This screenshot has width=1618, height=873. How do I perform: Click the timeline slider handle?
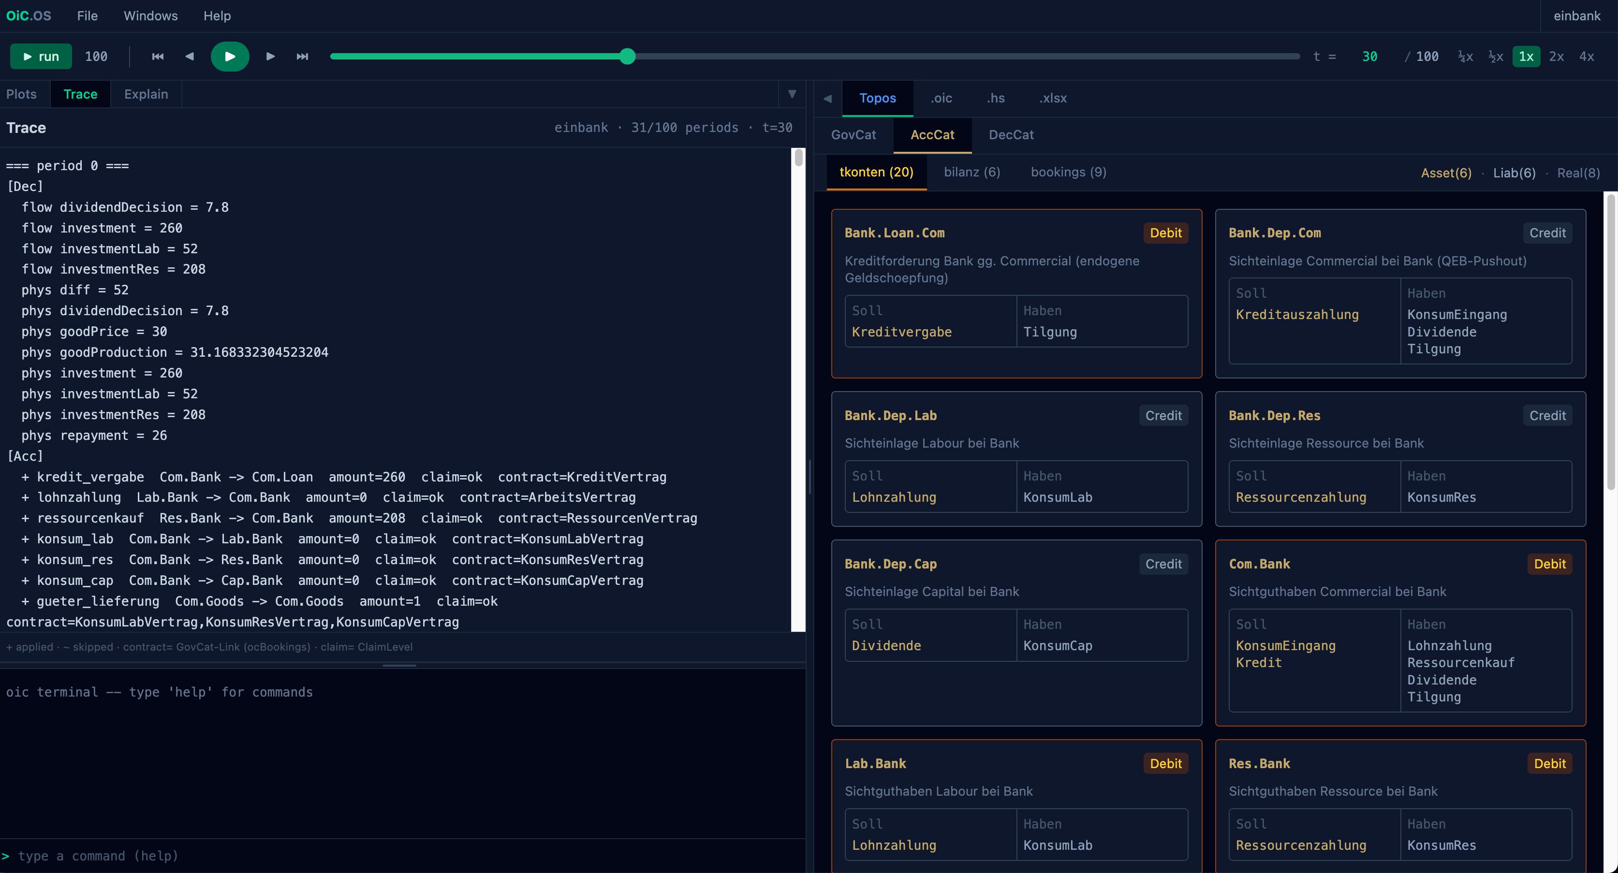tap(627, 57)
